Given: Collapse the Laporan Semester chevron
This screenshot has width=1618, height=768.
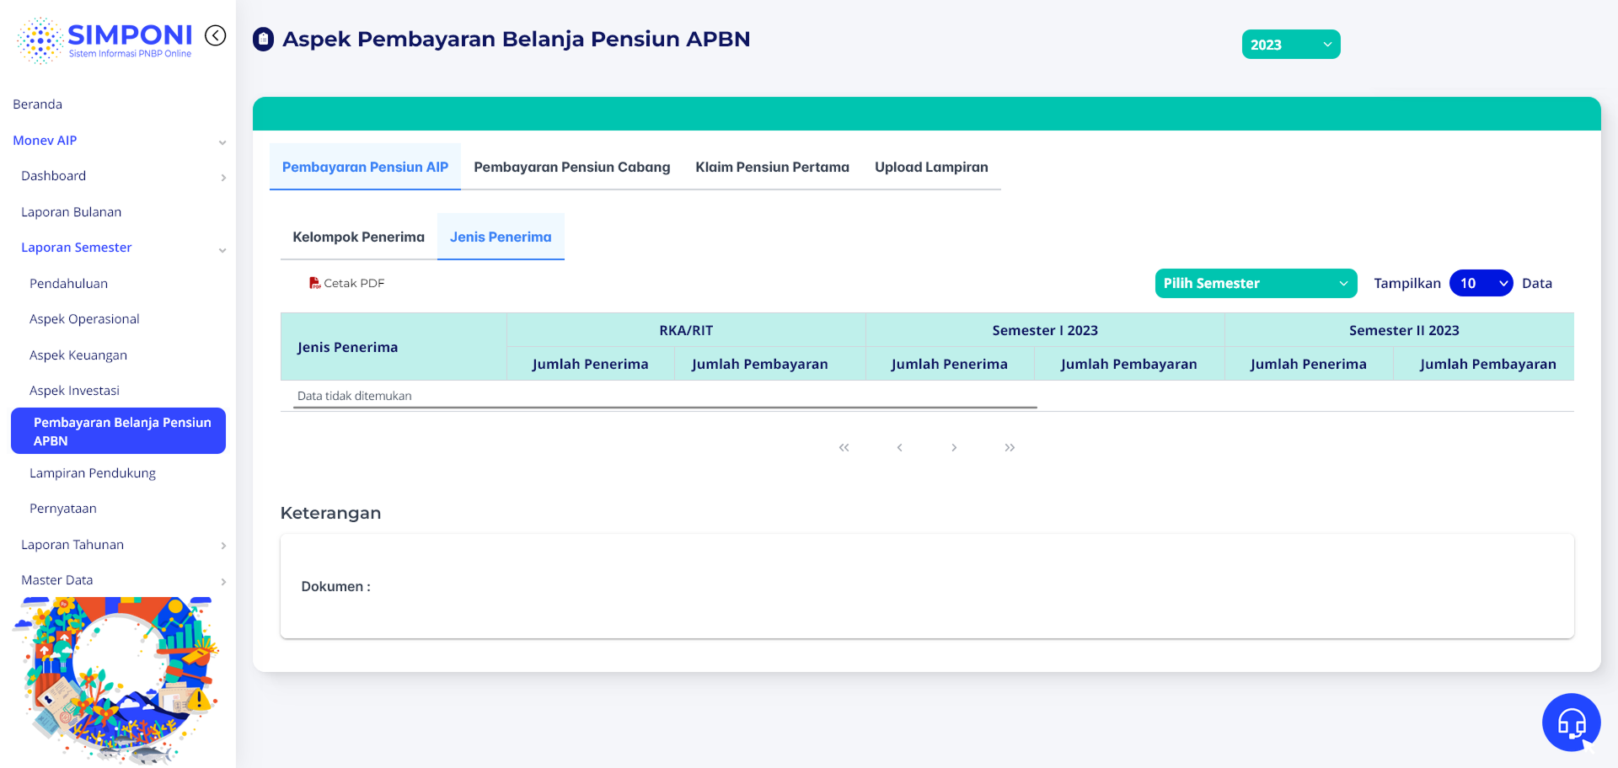Looking at the screenshot, I should click(x=222, y=250).
